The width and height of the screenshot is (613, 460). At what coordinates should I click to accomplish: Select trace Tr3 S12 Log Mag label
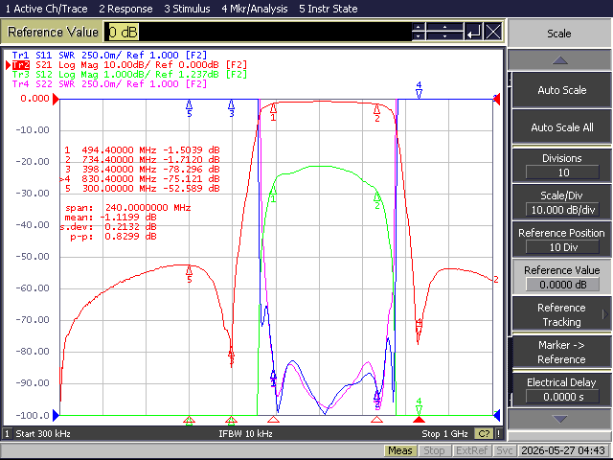pos(129,75)
